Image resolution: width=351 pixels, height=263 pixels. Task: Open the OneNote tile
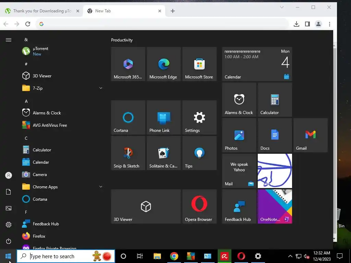(x=275, y=206)
